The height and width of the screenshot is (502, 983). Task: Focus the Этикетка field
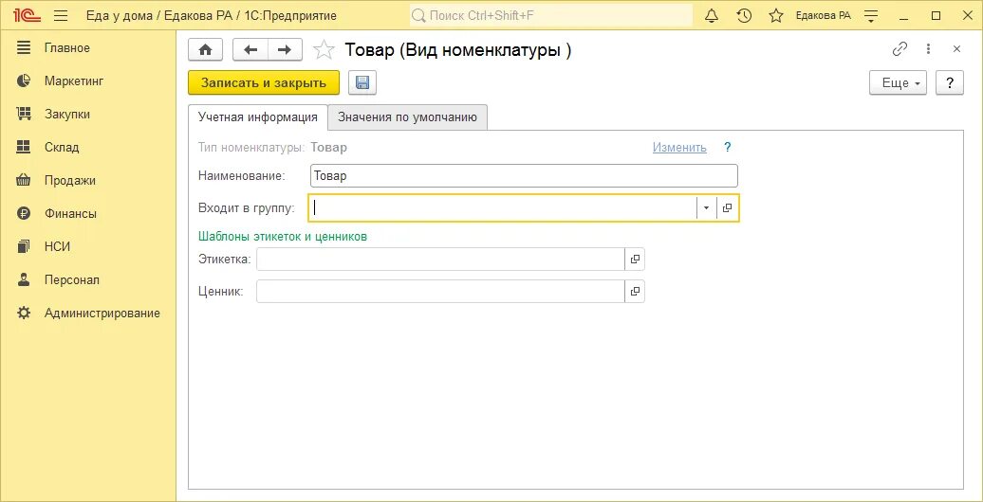click(440, 260)
